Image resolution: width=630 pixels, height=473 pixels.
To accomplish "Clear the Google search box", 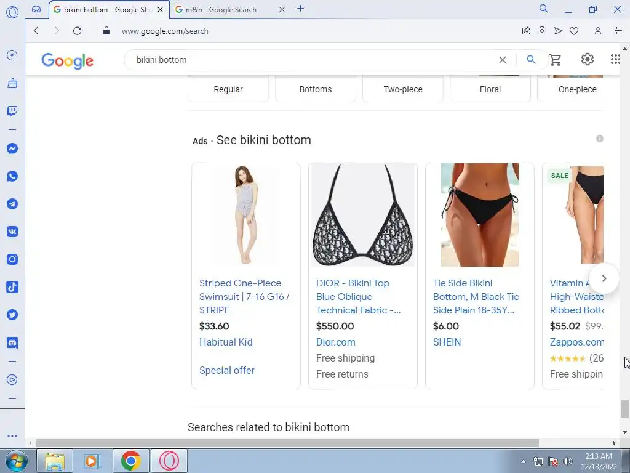I will click(502, 60).
